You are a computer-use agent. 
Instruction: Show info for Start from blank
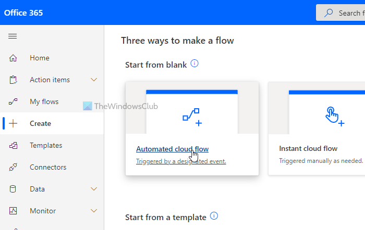click(195, 63)
